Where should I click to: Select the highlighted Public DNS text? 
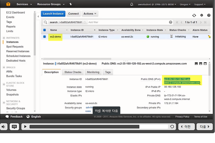pyautogui.click(x=182, y=81)
